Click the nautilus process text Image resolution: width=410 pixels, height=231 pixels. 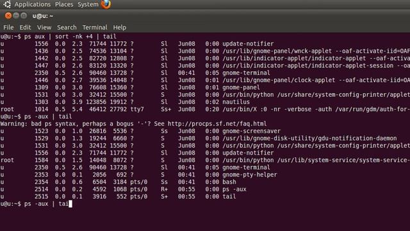click(x=236, y=102)
